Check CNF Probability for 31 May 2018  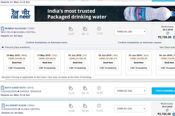click(x=47, y=68)
